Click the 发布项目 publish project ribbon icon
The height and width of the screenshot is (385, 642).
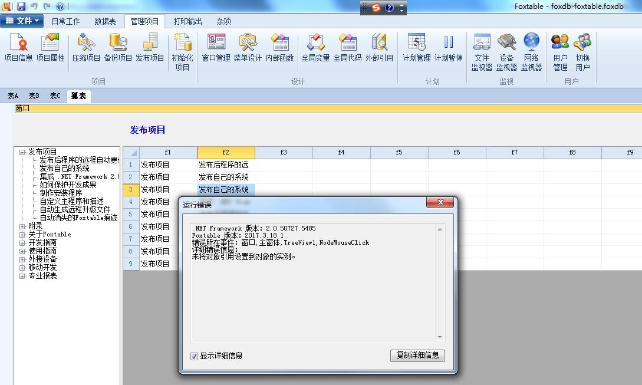click(150, 48)
